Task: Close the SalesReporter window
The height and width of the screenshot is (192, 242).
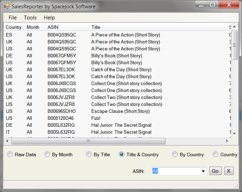Action: coord(229,5)
